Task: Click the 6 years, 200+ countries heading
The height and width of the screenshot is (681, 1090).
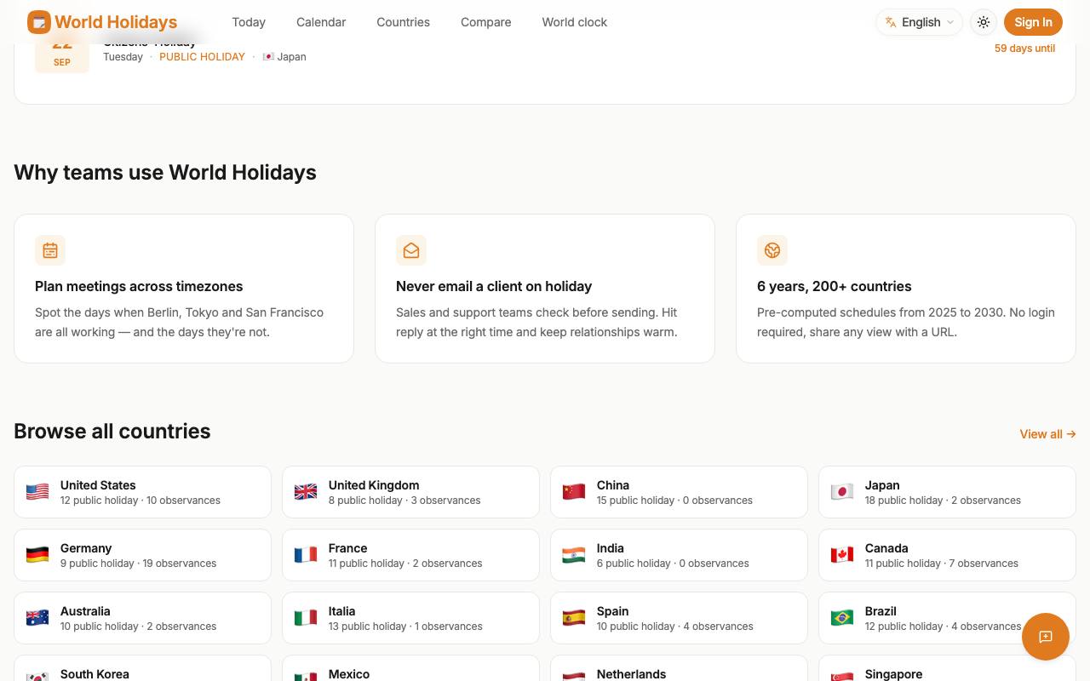Action: pos(835,286)
